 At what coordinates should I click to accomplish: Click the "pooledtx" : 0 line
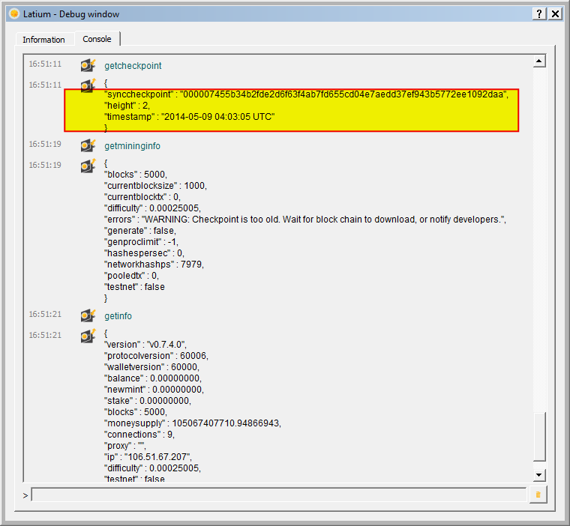coord(131,276)
